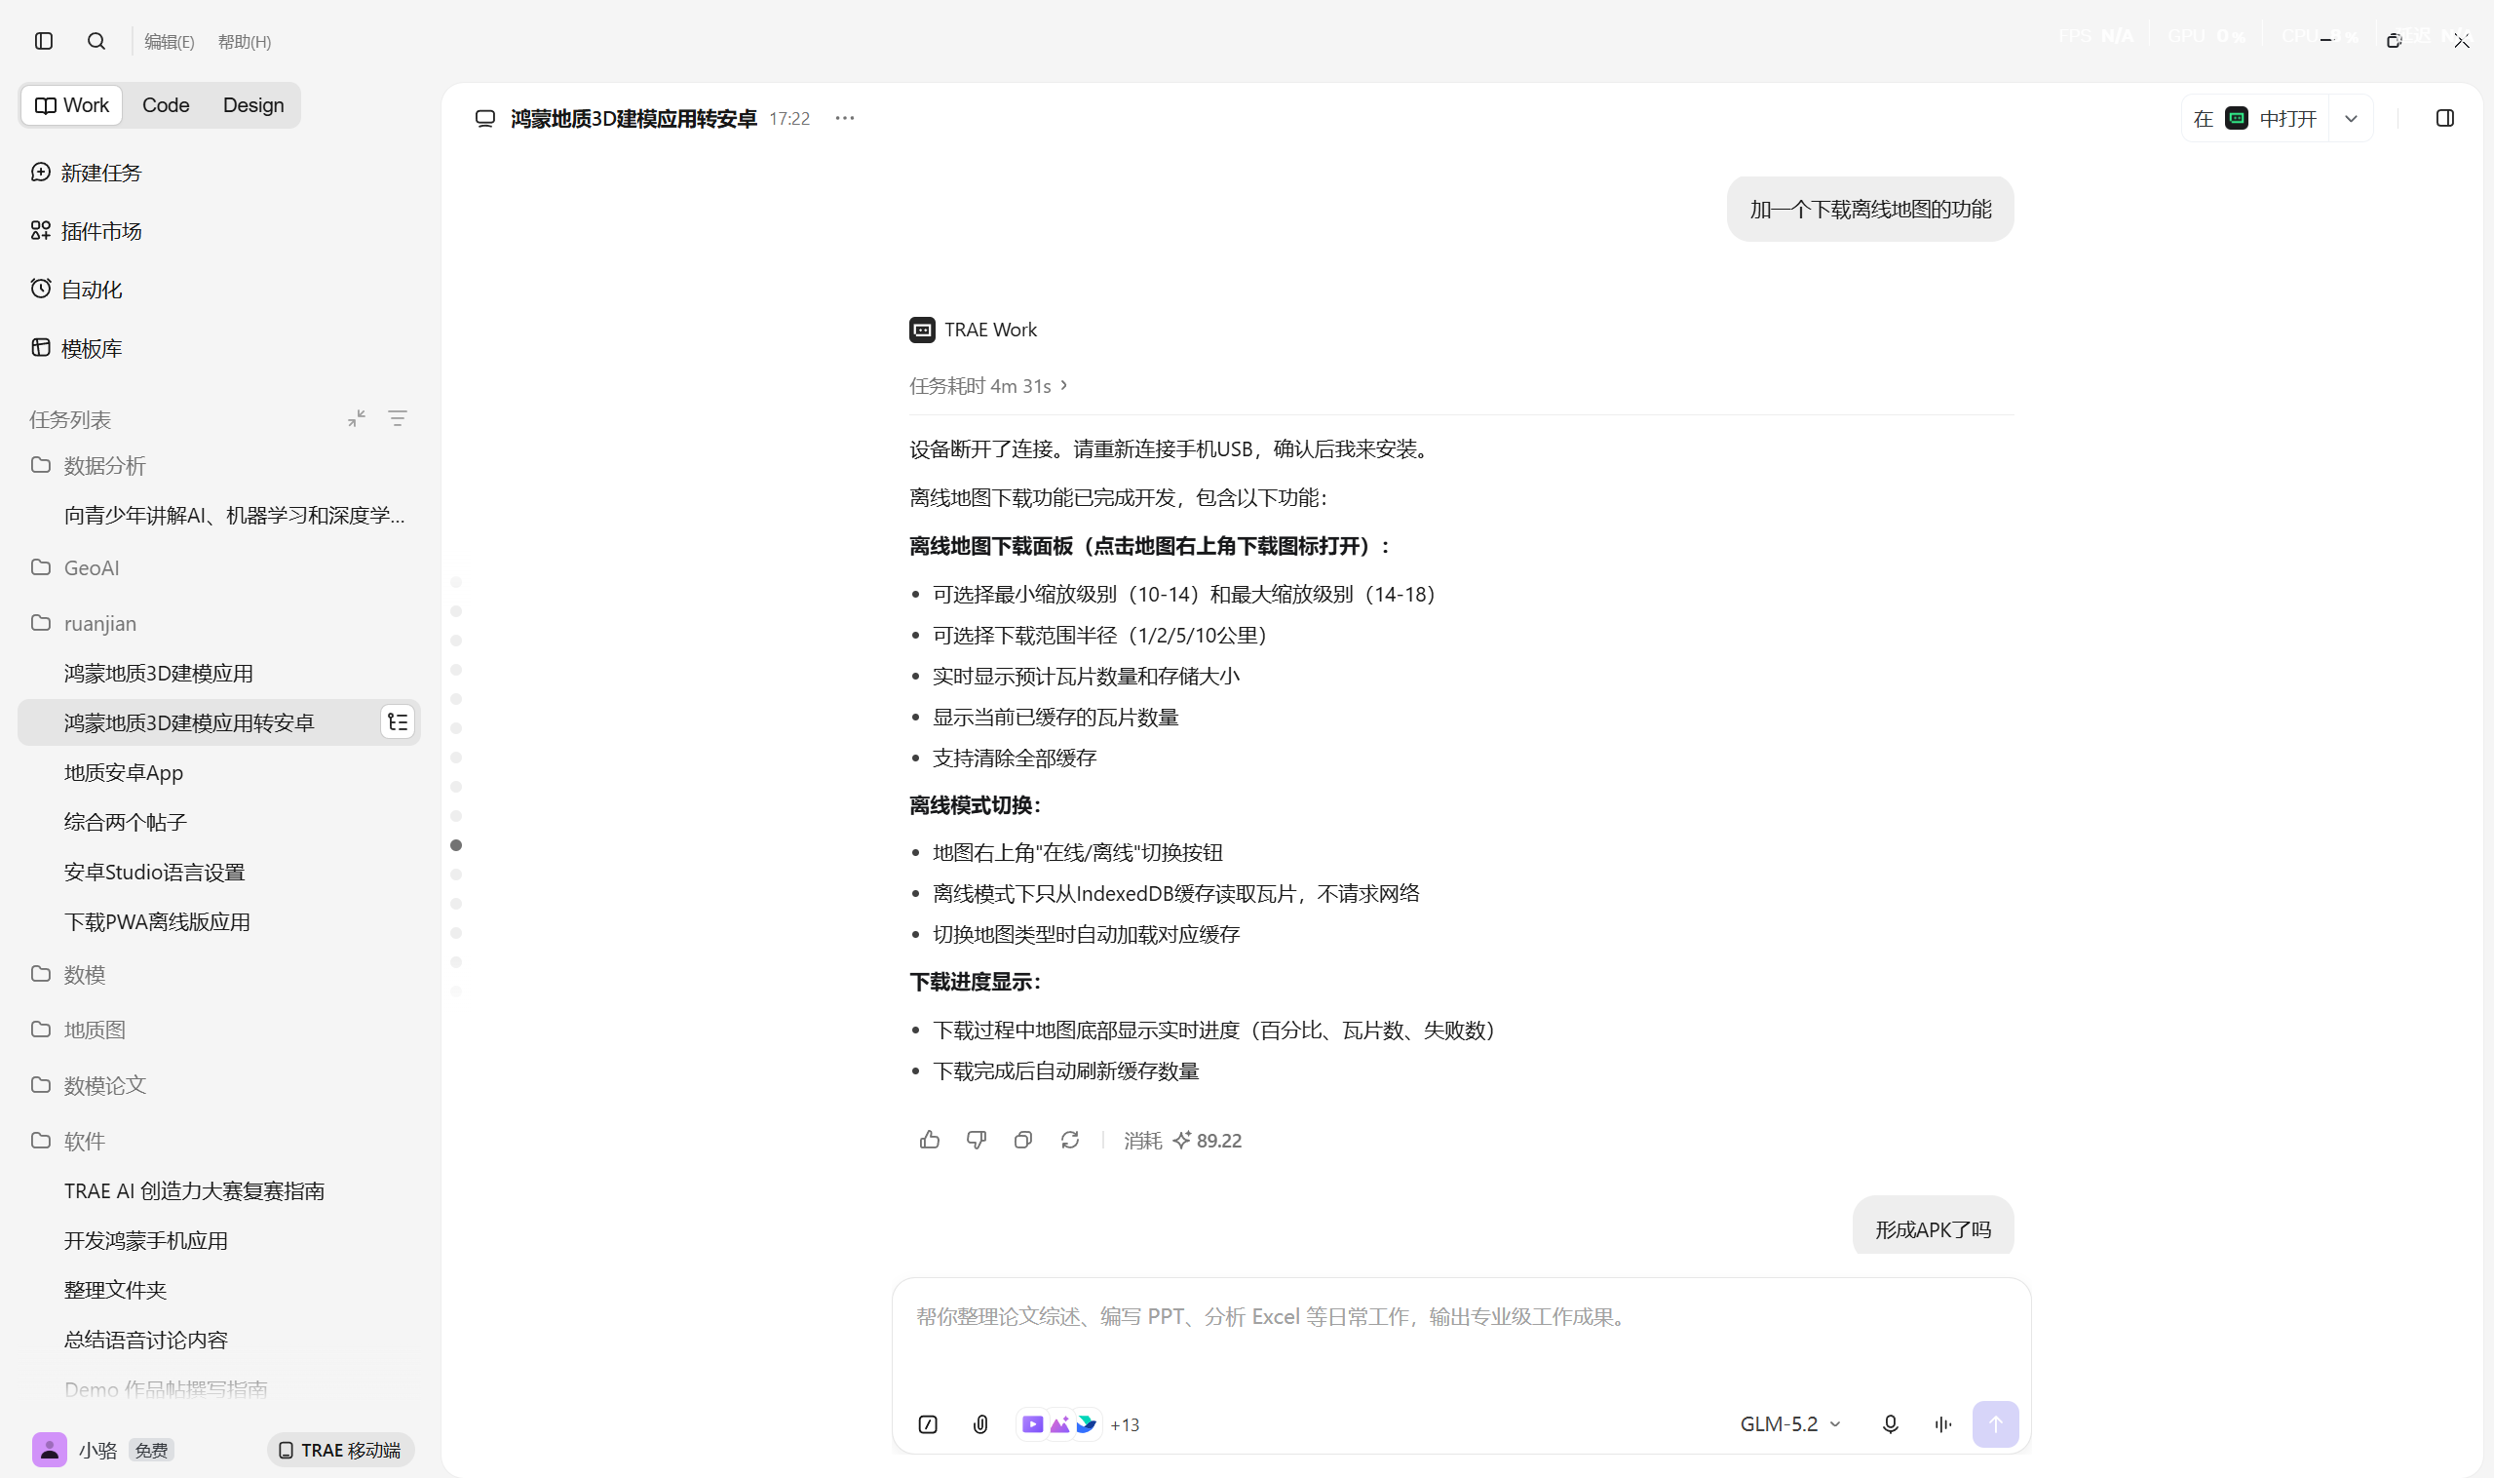Toggle the left sidebar panel icon
Image resolution: width=2494 pixels, height=1478 pixels.
point(44,41)
